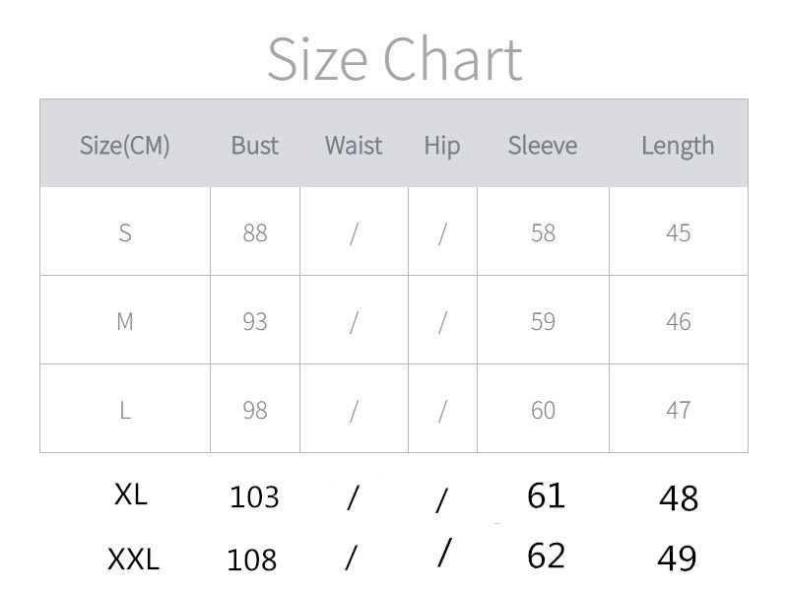Select the XXL size row label

click(x=133, y=559)
